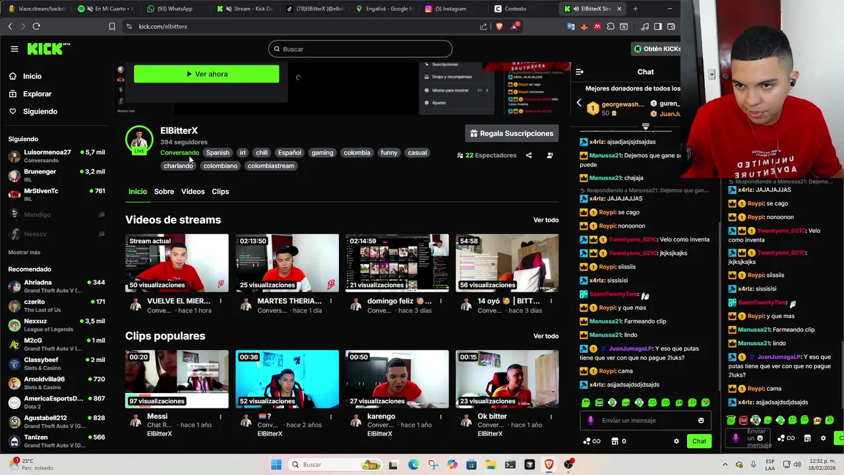The image size is (844, 475).
Task: Click Obtén KICKs button
Action: point(656,49)
